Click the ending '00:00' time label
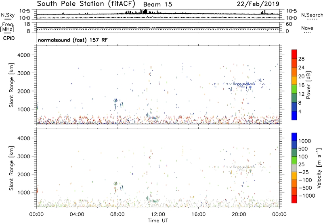Viewport: 323px width, 223px height. tap(279, 215)
